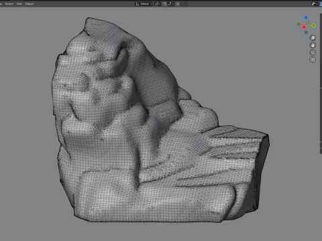Switch perspective/orthographic with the grid button
Viewport: 322px width, 241px height.
click(313, 60)
